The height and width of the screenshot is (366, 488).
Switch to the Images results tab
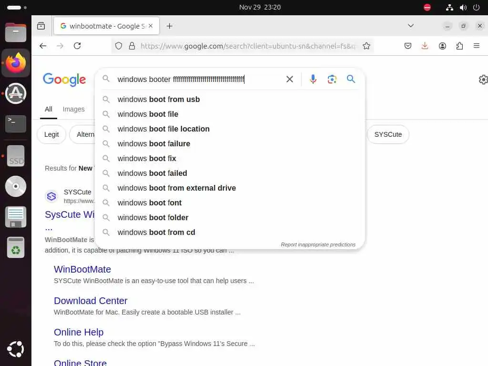pos(73,109)
